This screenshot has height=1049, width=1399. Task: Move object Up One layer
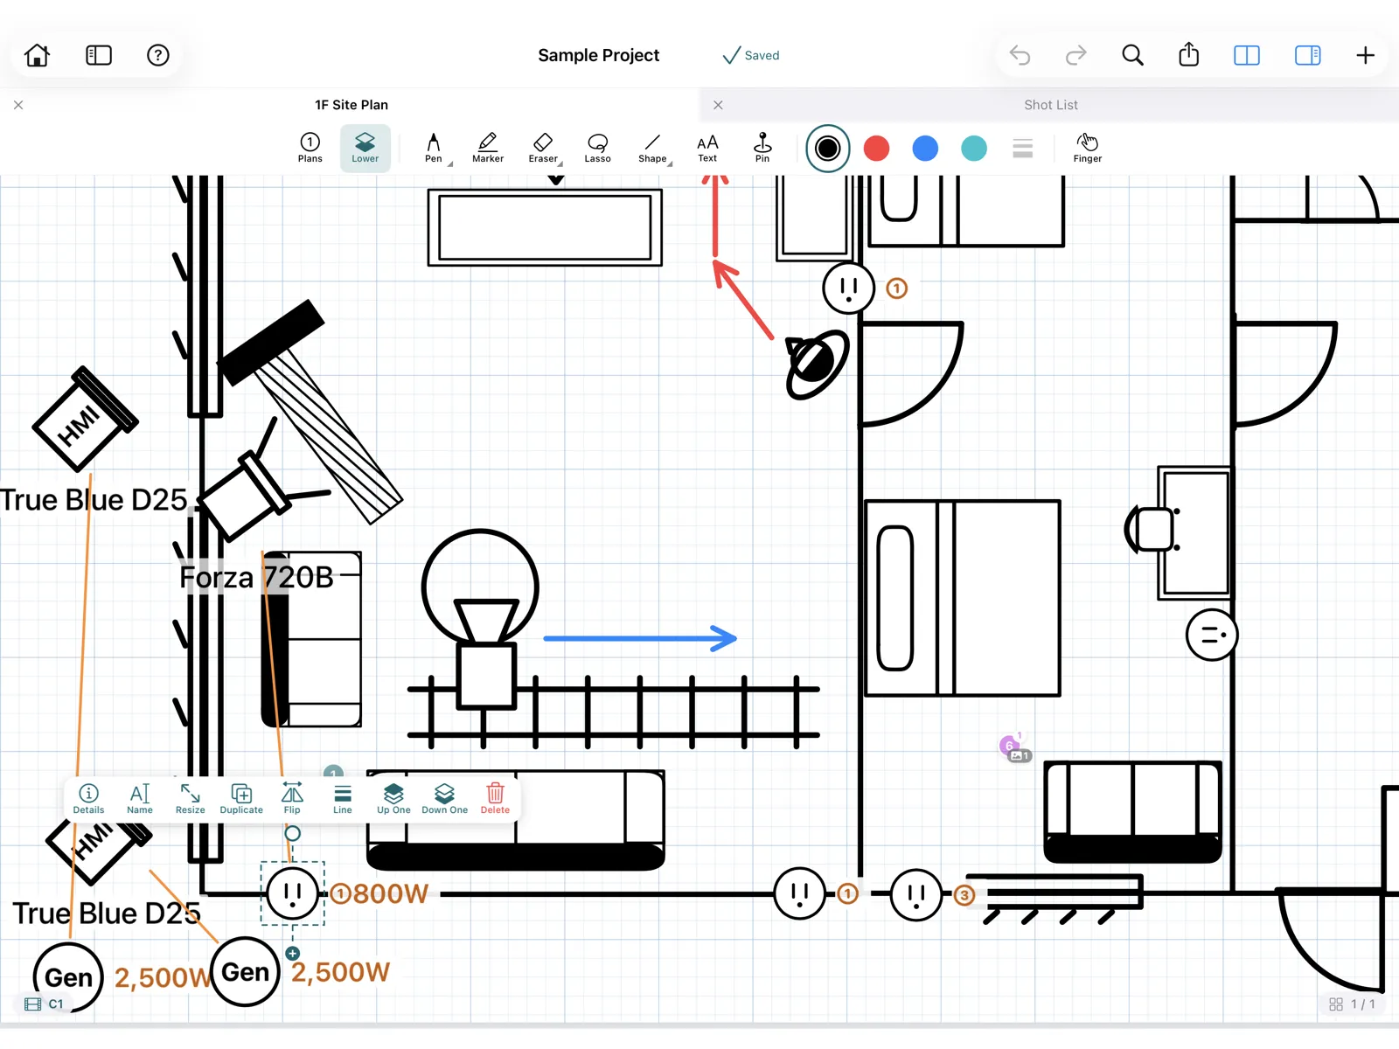pos(393,799)
